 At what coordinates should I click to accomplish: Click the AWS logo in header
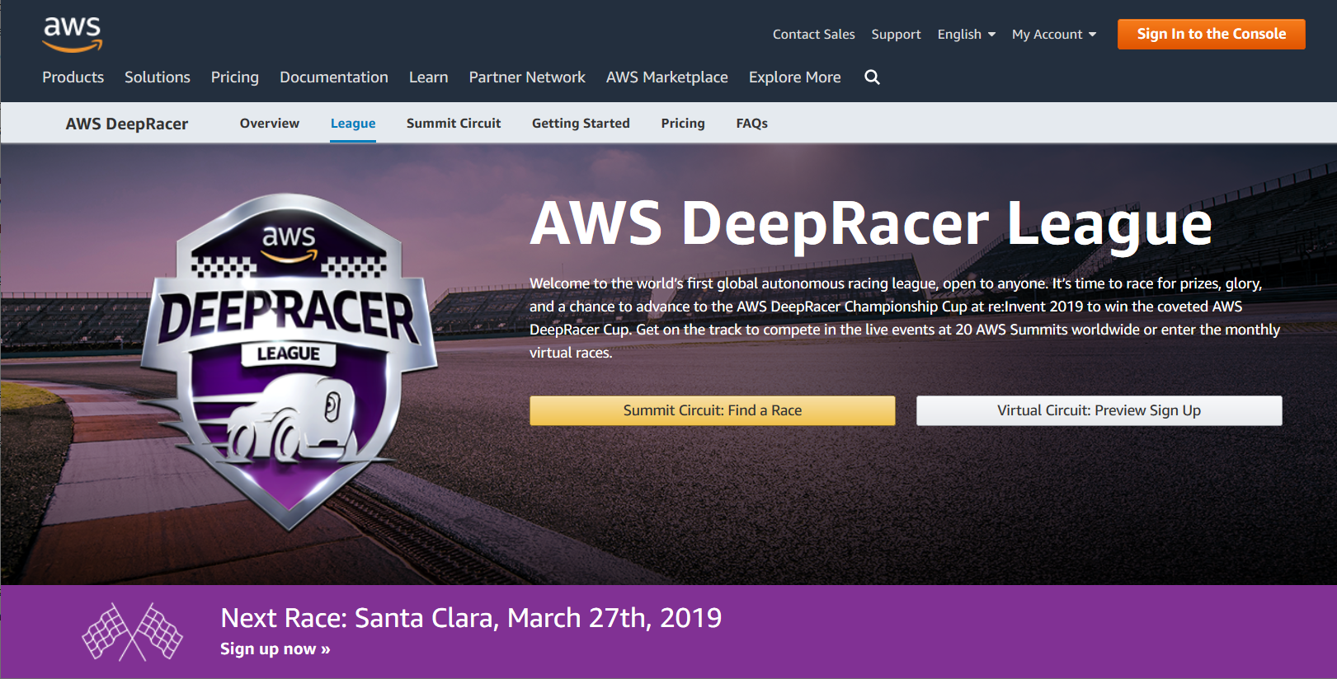(73, 33)
